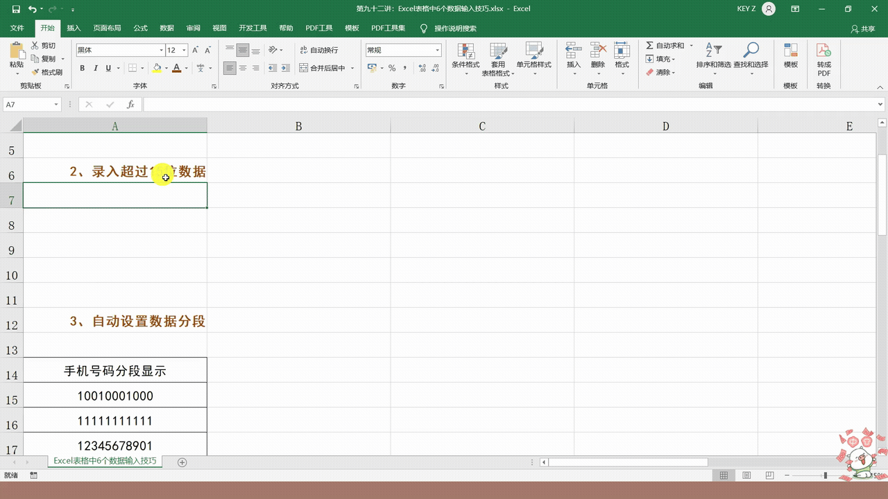The width and height of the screenshot is (888, 499).
Task: Toggle Bold formatting
Action: point(83,68)
